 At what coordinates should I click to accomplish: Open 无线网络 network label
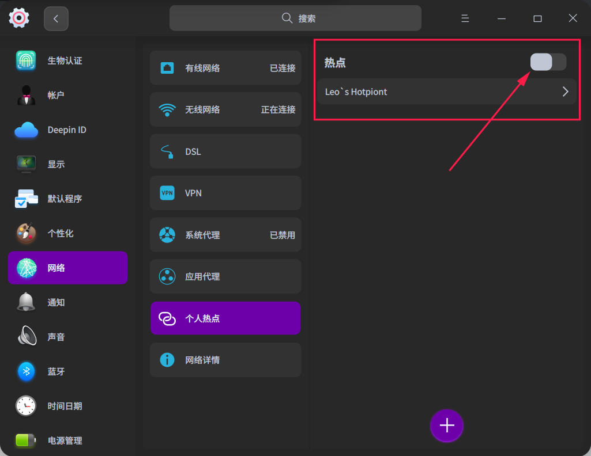click(x=202, y=110)
